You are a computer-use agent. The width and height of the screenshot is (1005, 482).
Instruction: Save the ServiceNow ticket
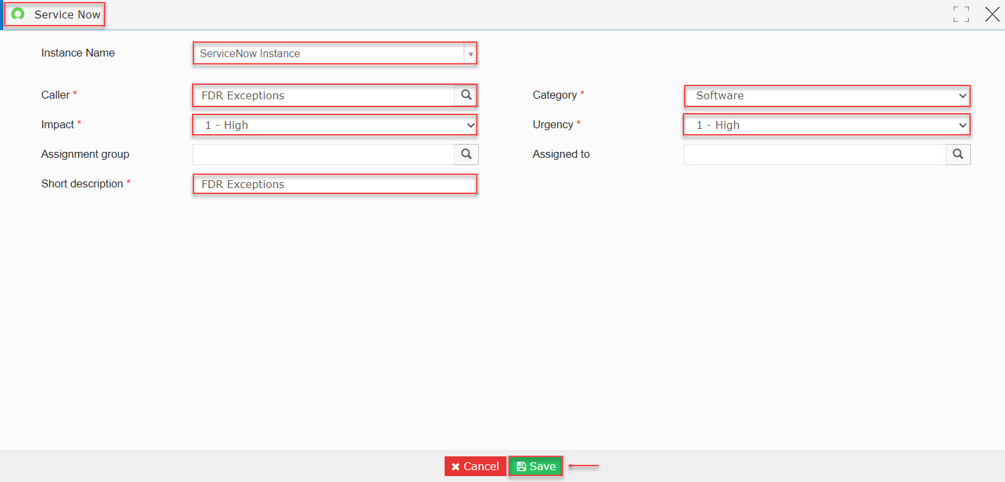tap(536, 466)
